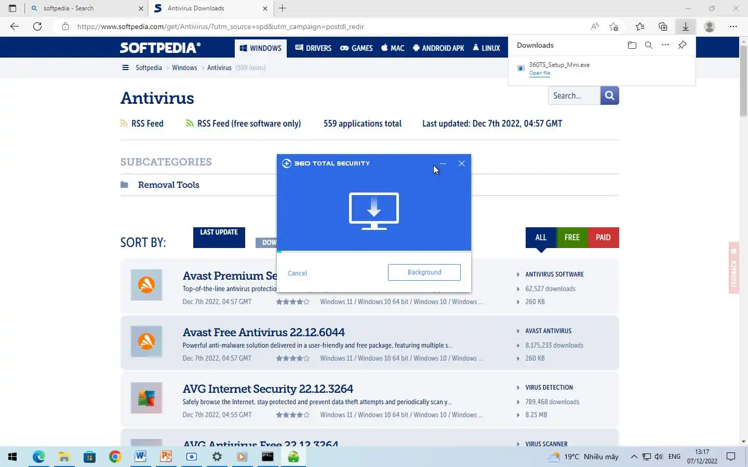
Task: Click the site lock icon in address bar
Action: click(x=65, y=26)
